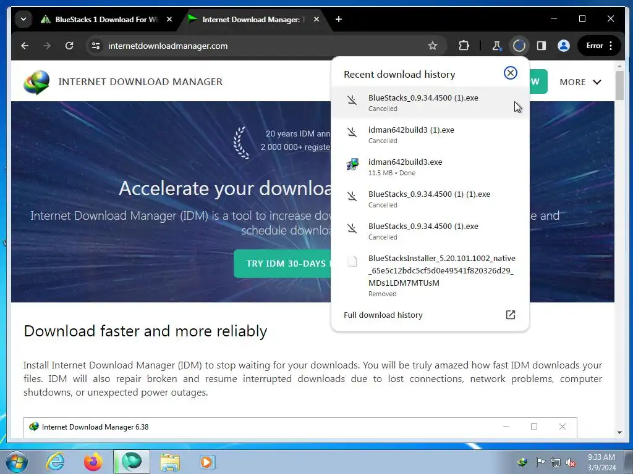
Task: Open a new browser tab
Action: (x=339, y=19)
